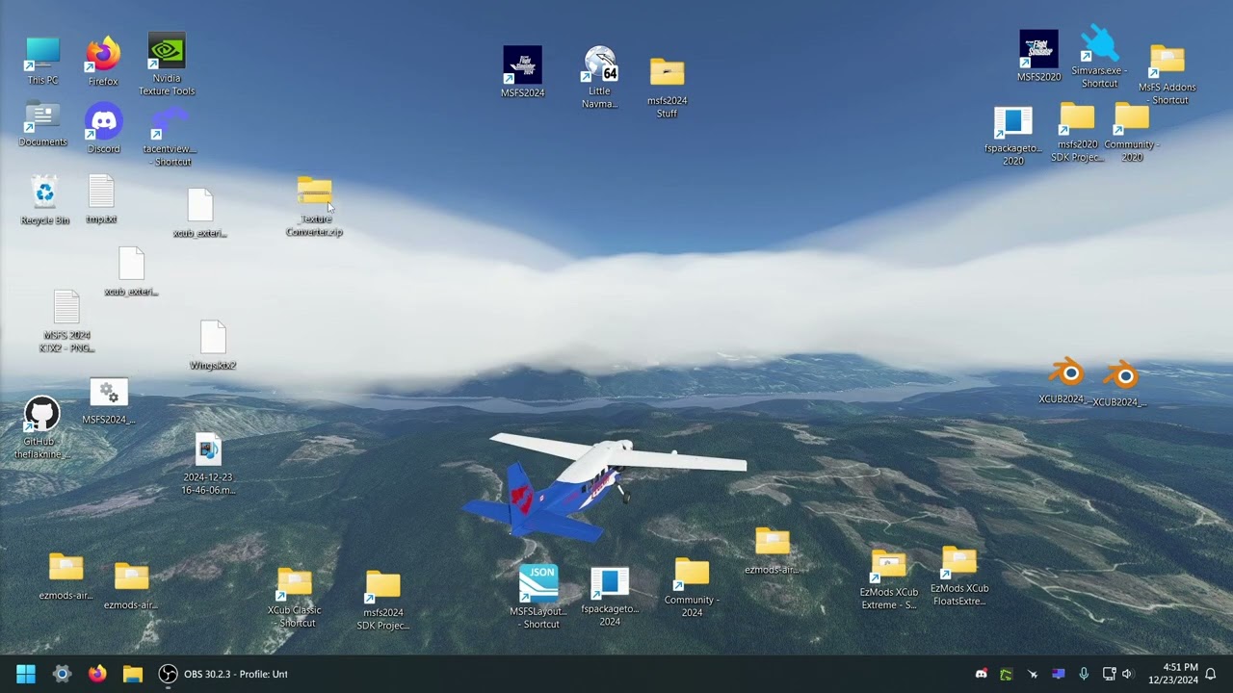Launch Firefox from the desktop shortcut
The height and width of the screenshot is (693, 1233).
[103, 63]
